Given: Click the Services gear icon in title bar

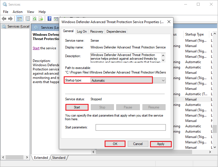Looking at the screenshot, I should 5,4.
